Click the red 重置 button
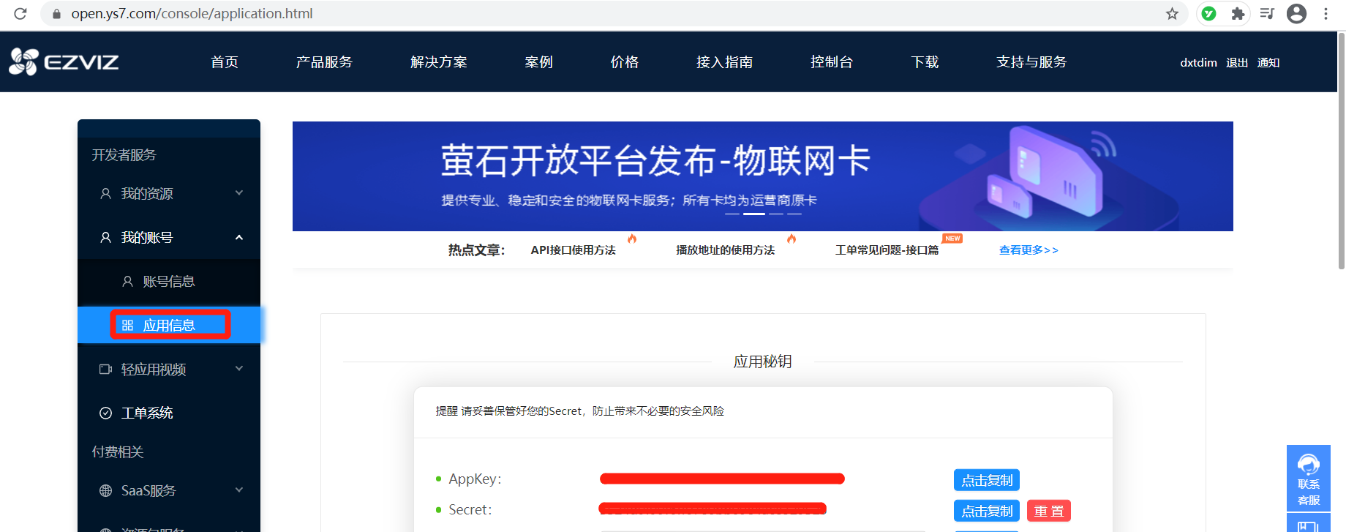Viewport: 1346px width, 532px height. click(1049, 511)
